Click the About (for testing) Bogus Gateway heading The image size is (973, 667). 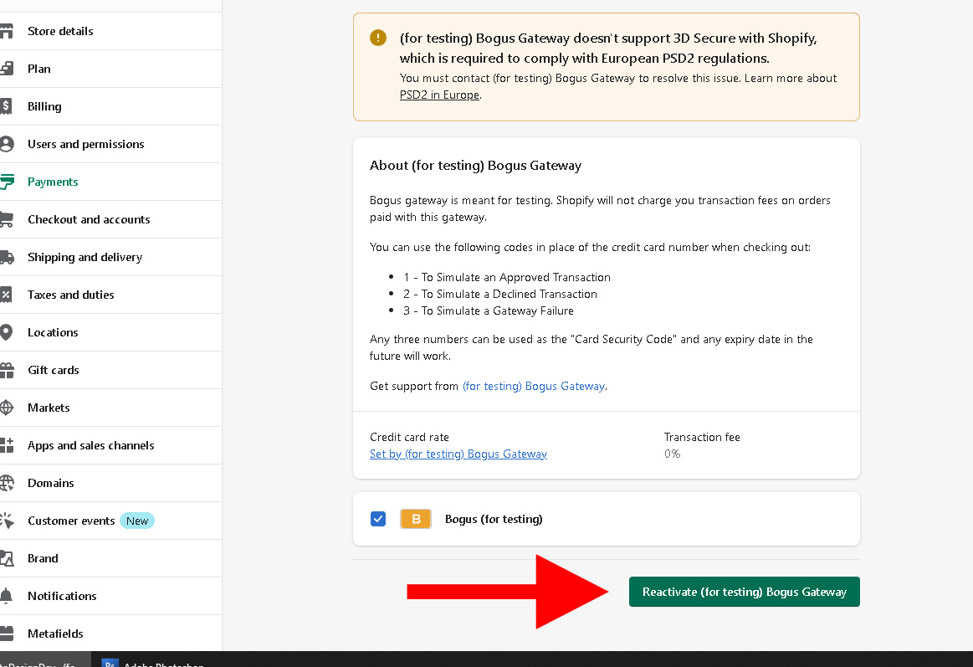click(475, 166)
